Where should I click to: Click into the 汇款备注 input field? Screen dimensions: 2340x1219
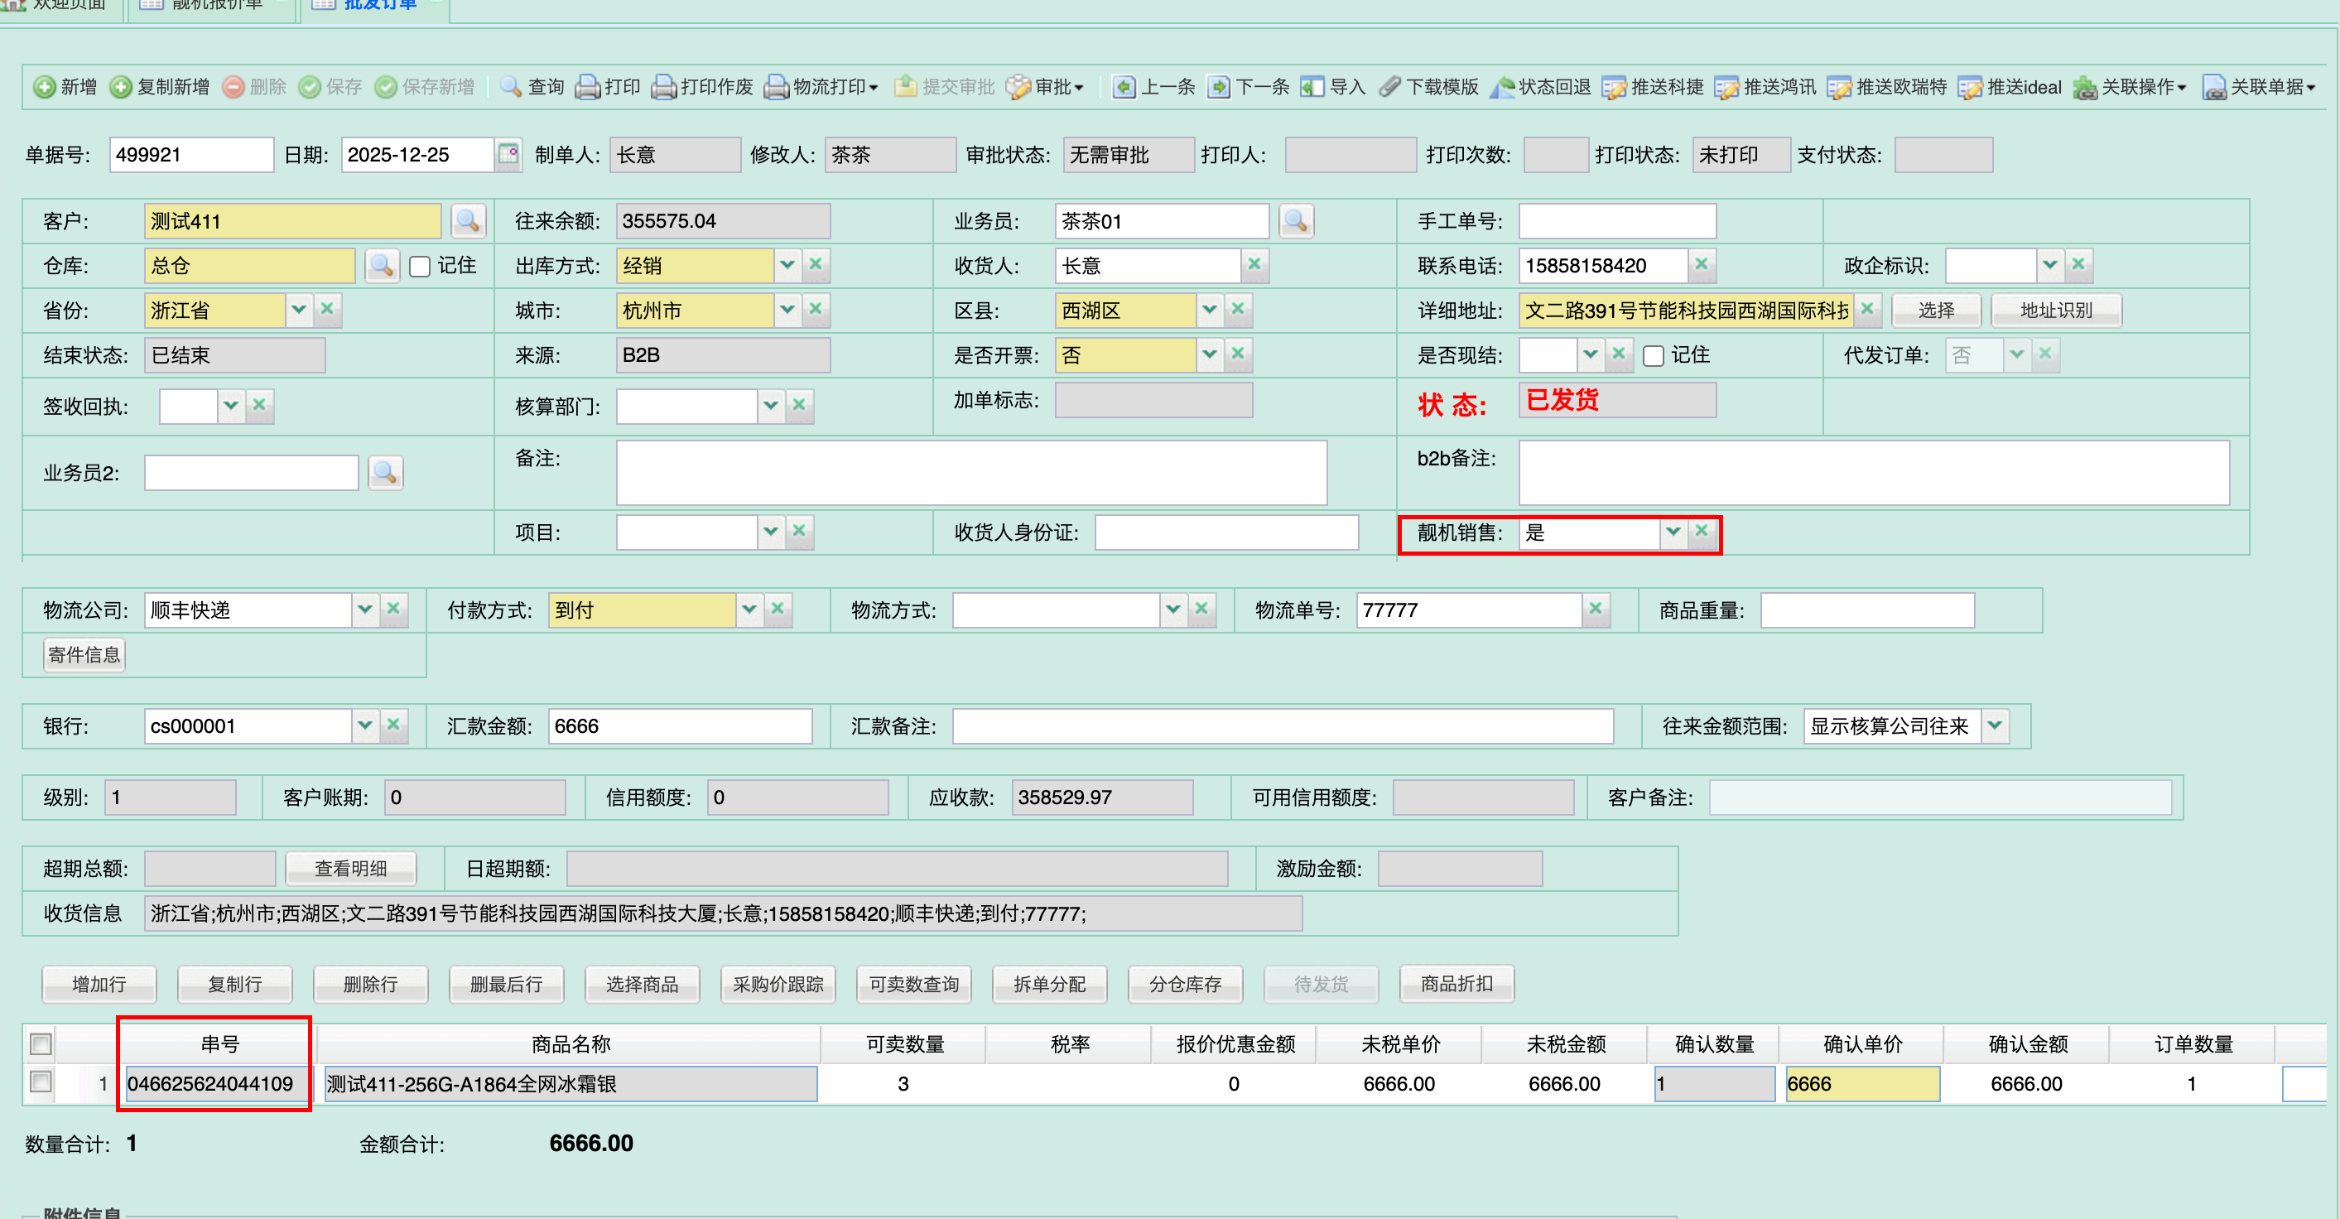coord(1282,725)
